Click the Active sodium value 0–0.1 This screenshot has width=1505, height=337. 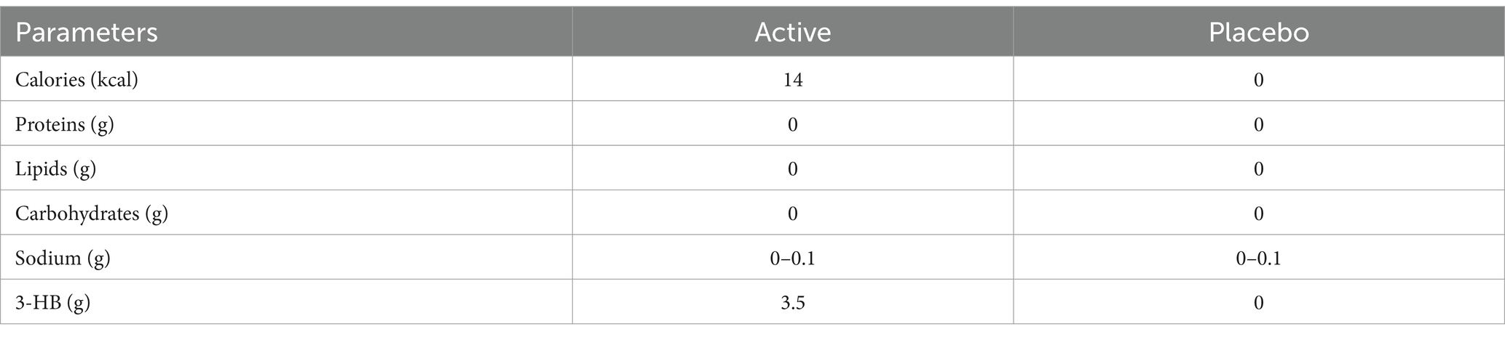click(x=792, y=259)
